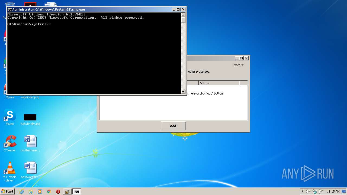This screenshot has height=195, width=347.
Task: Open Internet Explorer from the taskbar
Action: click(x=21, y=191)
